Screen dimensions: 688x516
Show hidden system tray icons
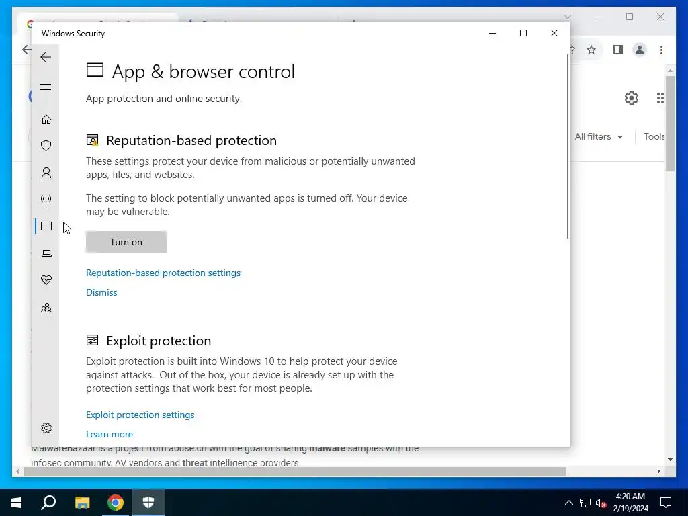[568, 503]
